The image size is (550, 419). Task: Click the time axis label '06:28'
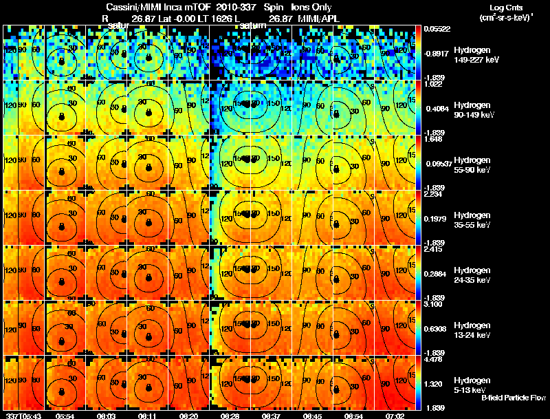(230, 416)
